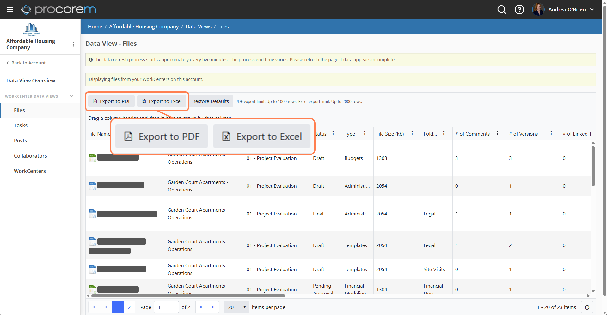Open the # of Versions column menu
Image resolution: width=607 pixels, height=315 pixels.
[x=551, y=134]
